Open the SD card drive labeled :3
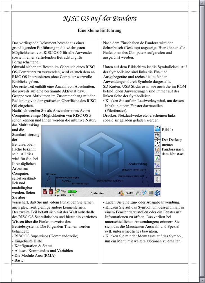 51,192
